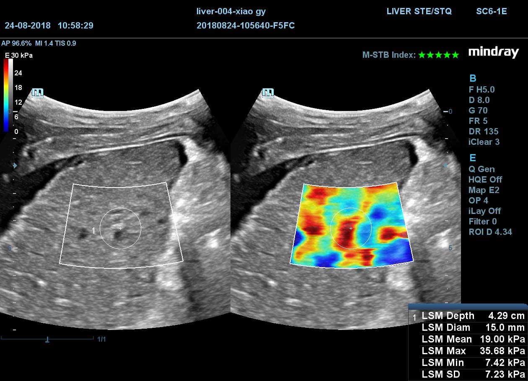Click the crosshair inside the elastography ROI circle
This screenshot has height=381, width=528.
(351, 229)
